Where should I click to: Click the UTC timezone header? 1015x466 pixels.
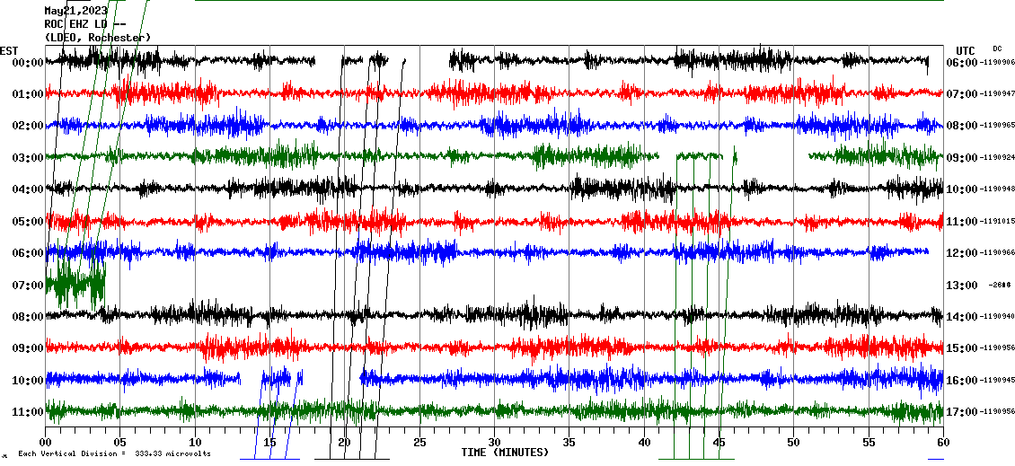(965, 50)
